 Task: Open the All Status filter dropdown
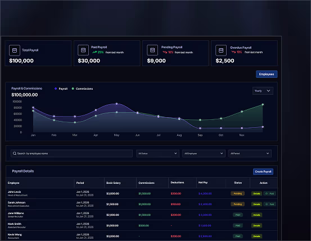(157, 154)
